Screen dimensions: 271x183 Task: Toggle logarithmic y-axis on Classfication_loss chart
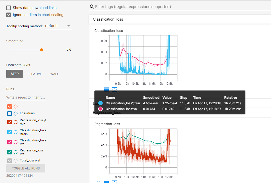click(106, 89)
